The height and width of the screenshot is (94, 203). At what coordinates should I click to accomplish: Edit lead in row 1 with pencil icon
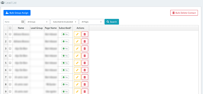coord(77,34)
